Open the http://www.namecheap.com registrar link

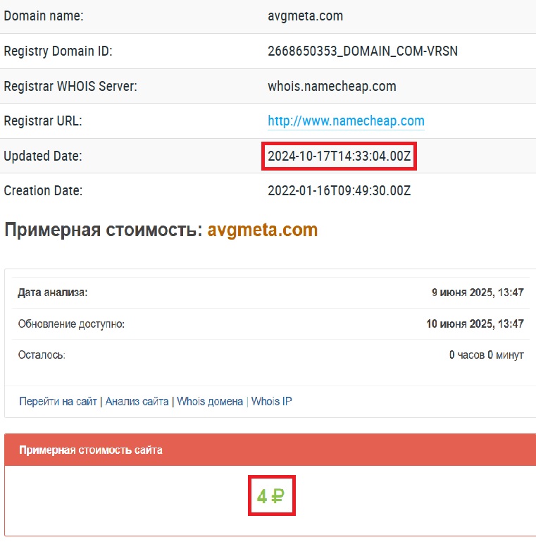point(346,121)
